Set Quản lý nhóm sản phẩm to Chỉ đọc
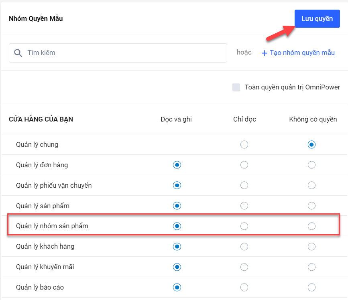The image size is (348, 300). [x=244, y=226]
